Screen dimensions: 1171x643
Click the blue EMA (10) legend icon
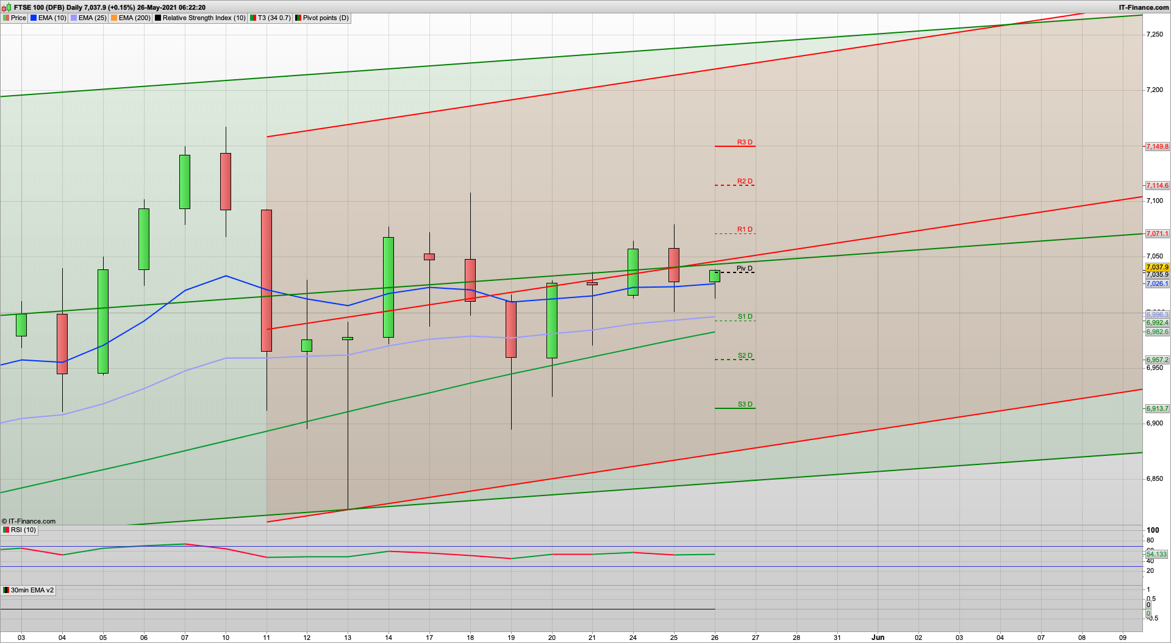[34, 18]
